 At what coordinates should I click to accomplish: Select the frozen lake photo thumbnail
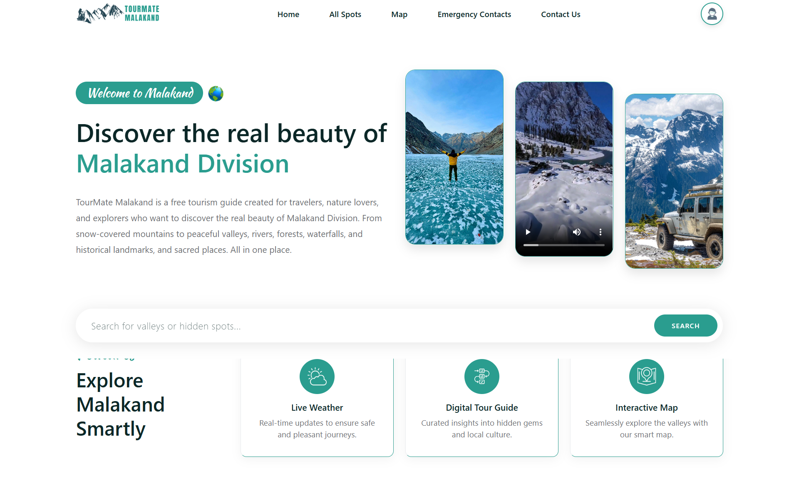[454, 157]
